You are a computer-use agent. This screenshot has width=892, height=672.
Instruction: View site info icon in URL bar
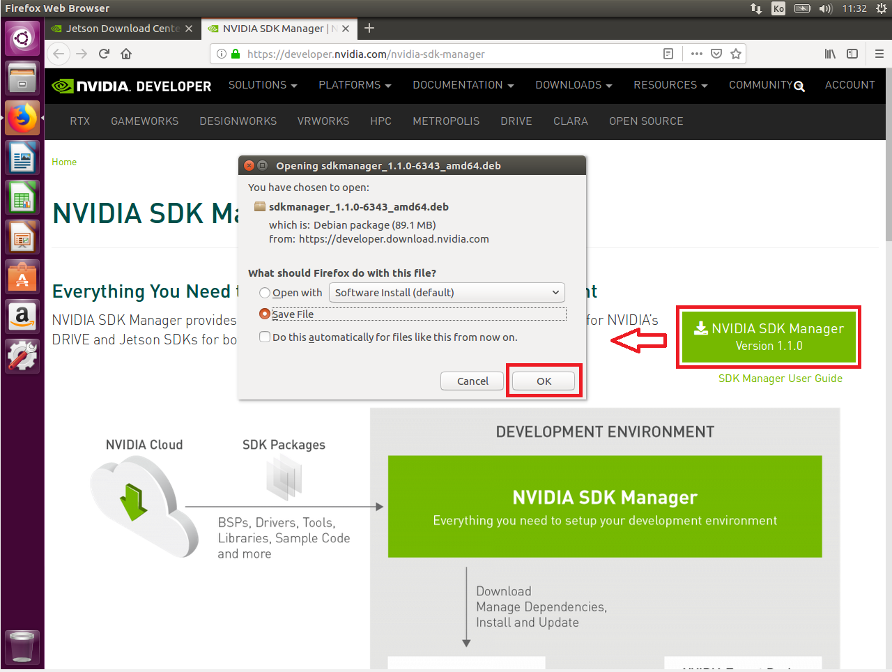click(222, 54)
